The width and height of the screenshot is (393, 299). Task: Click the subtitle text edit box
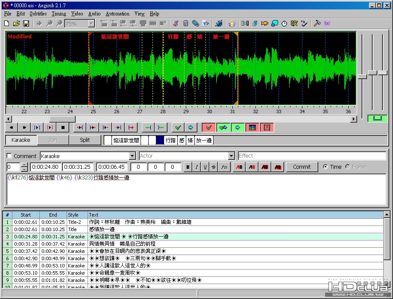[196, 190]
